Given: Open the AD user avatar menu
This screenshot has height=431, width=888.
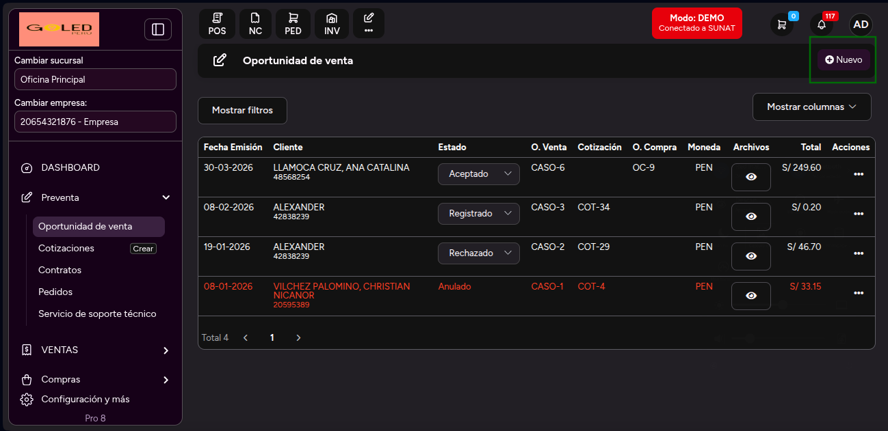Looking at the screenshot, I should click(861, 25).
